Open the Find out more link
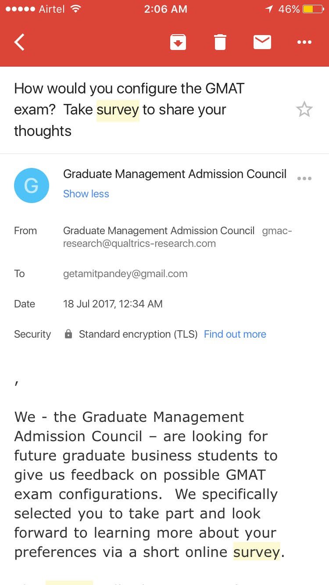This screenshot has height=585, width=329. coord(235,334)
